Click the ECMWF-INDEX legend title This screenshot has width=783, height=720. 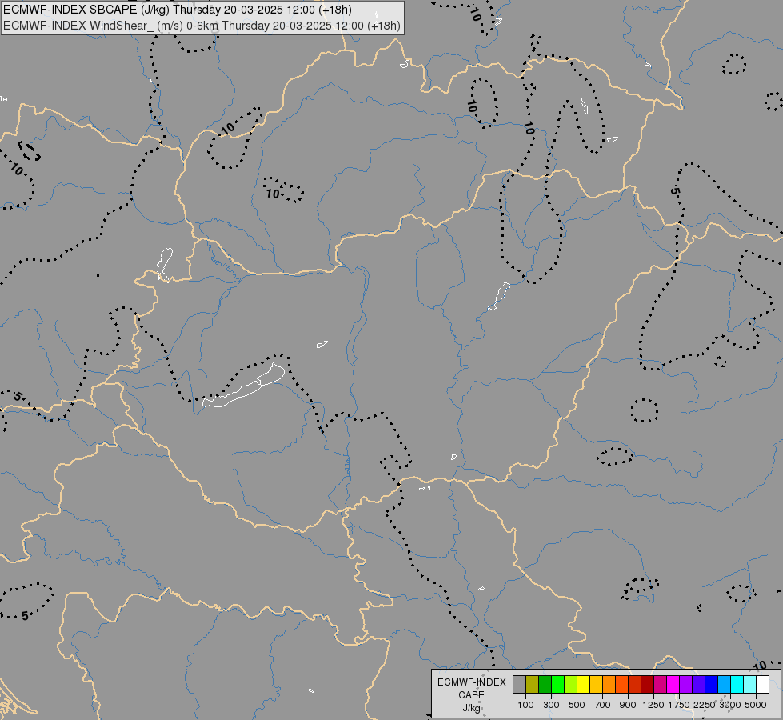(x=472, y=682)
